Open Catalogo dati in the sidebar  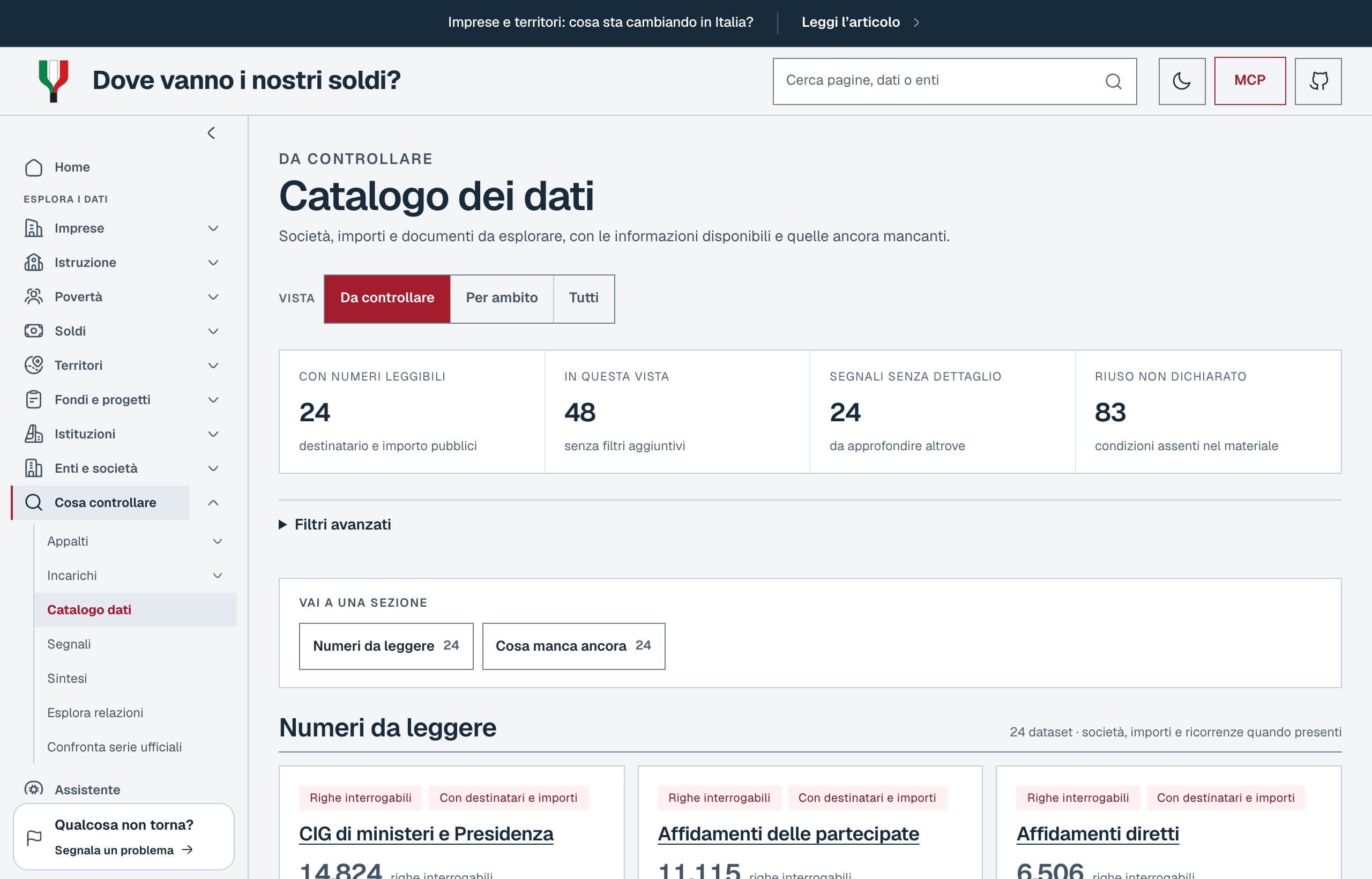(135, 609)
